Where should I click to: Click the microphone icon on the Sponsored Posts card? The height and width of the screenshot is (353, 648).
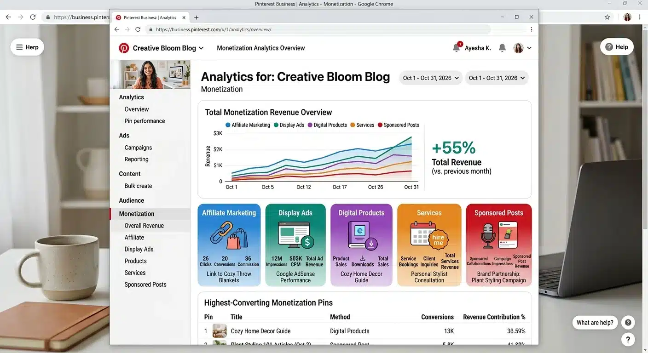click(488, 236)
